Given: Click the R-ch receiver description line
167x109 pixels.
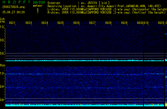Looking at the screenshot, I should pyautogui.click(x=106, y=12).
